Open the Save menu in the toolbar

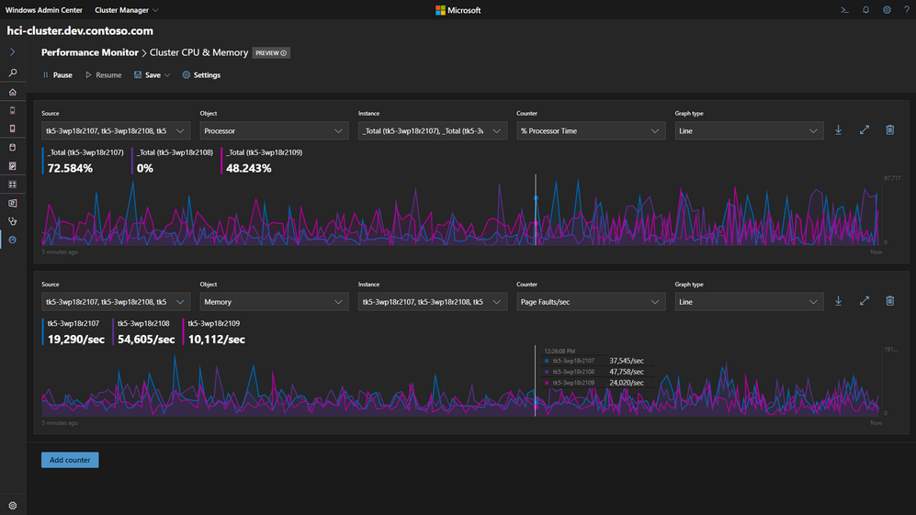point(152,75)
